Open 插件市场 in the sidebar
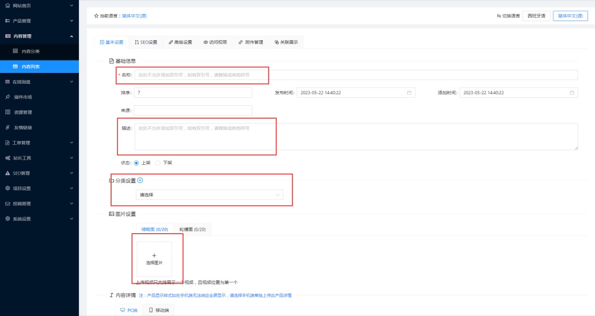The height and width of the screenshot is (316, 595). (23, 97)
